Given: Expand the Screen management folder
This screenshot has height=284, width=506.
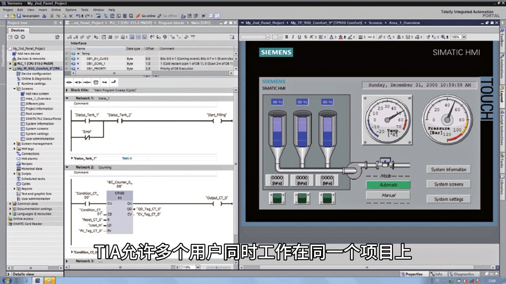Looking at the screenshot, I should pos(14,144).
